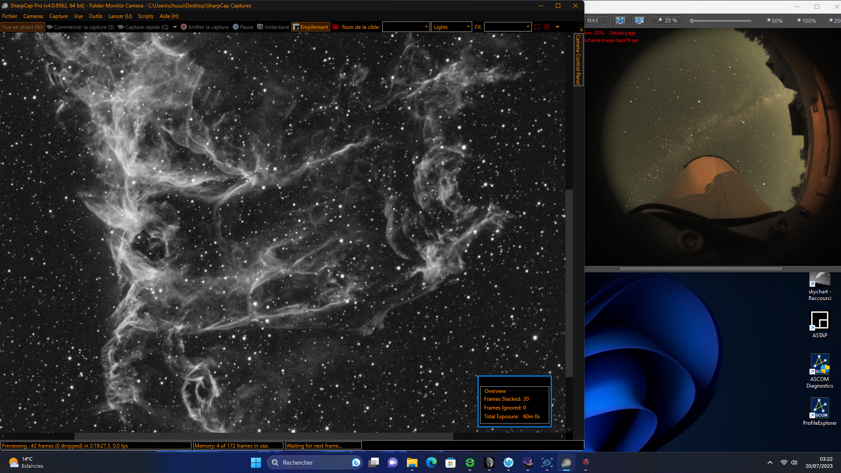Open SharpCap planet icon in taskbar
Image resolution: width=841 pixels, height=473 pixels.
566,462
